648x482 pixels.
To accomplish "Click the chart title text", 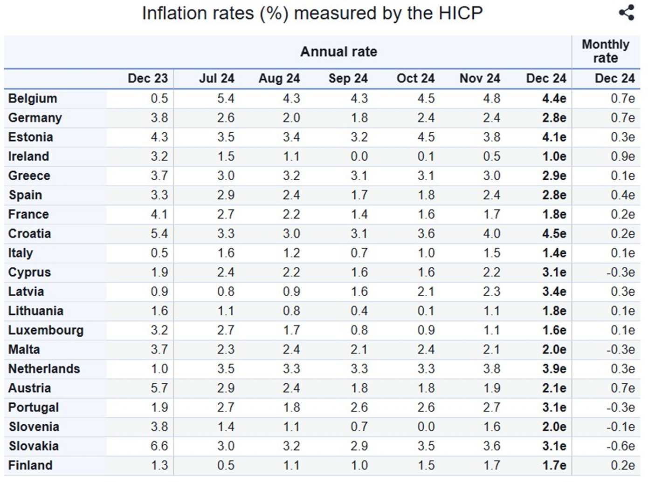I will [312, 13].
